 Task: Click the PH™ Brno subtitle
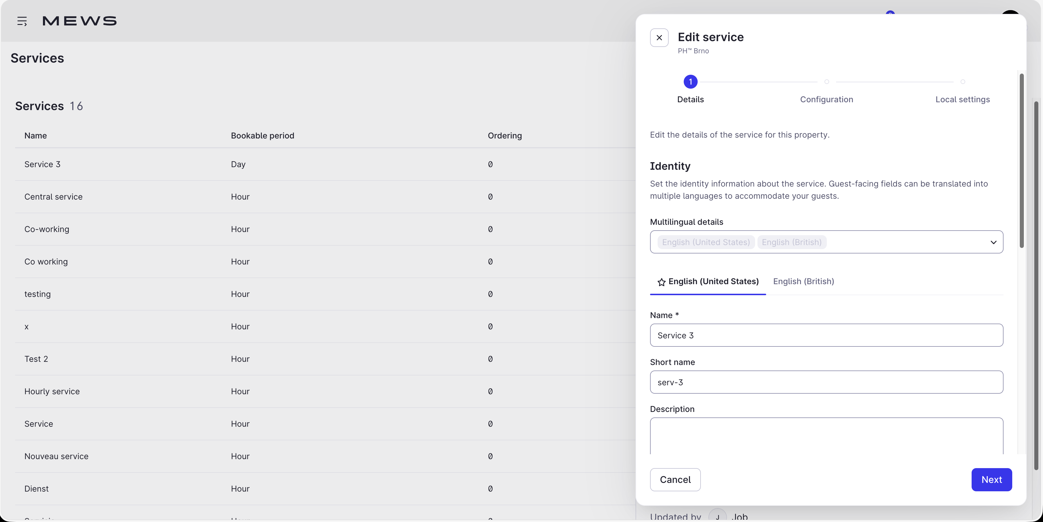[x=693, y=51]
